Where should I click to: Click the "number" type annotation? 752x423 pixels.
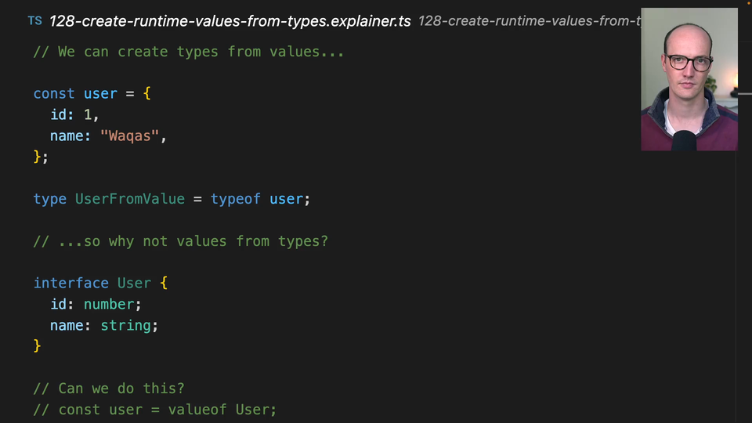click(109, 304)
